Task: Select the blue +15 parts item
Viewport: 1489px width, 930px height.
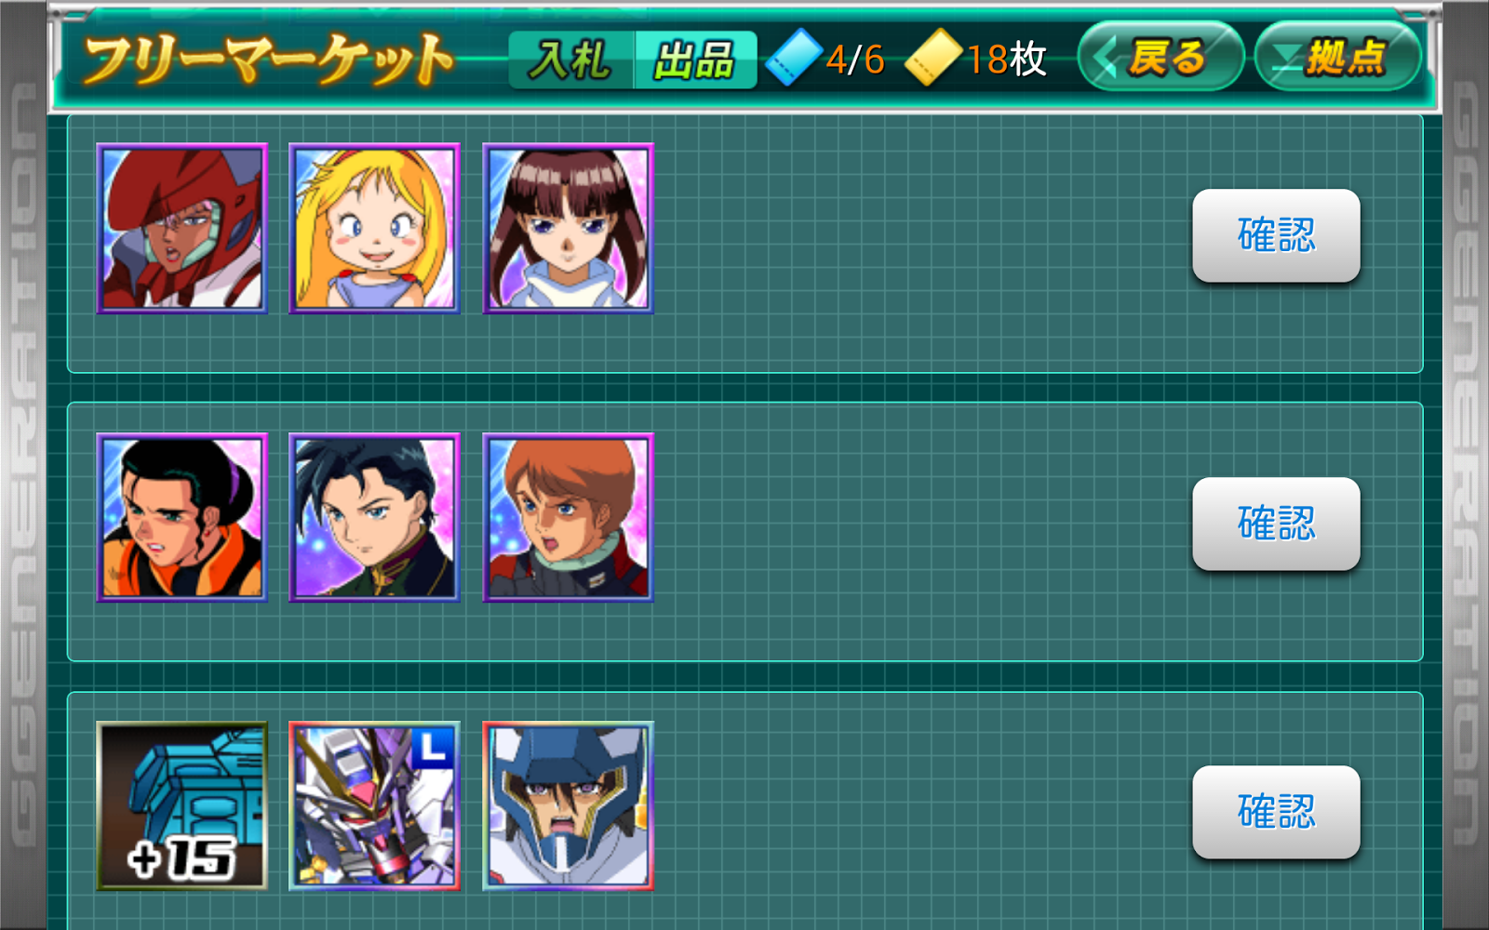Action: click(182, 805)
